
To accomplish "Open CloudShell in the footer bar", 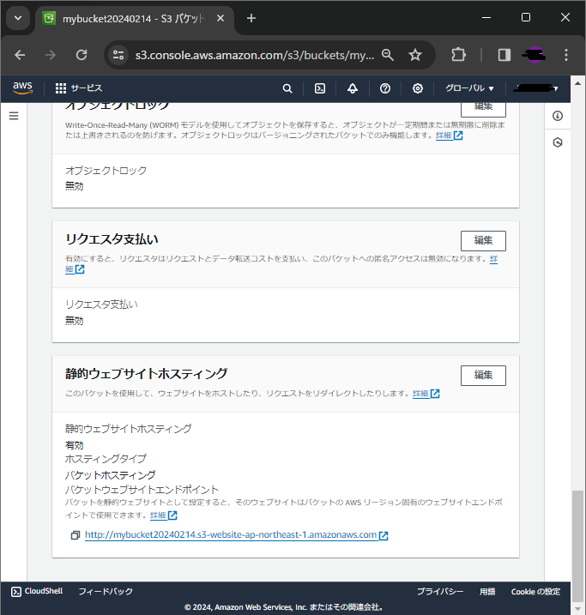I will click(x=37, y=591).
